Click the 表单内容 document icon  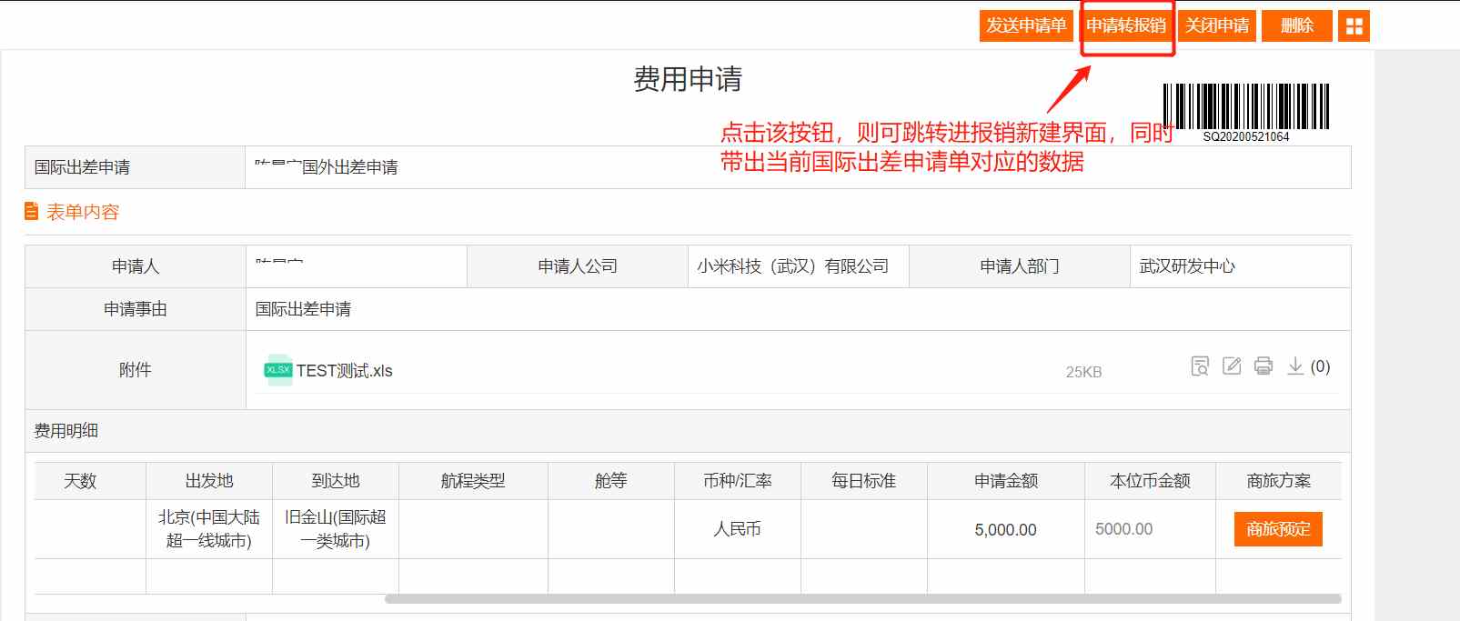tap(32, 212)
